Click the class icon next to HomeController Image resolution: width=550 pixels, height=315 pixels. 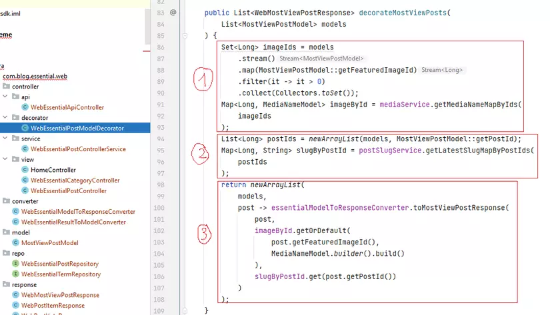point(25,170)
